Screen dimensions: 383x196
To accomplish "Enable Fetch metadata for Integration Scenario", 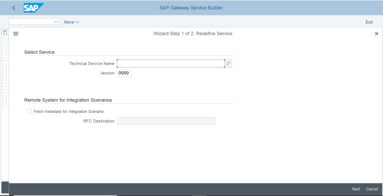I will 30,111.
